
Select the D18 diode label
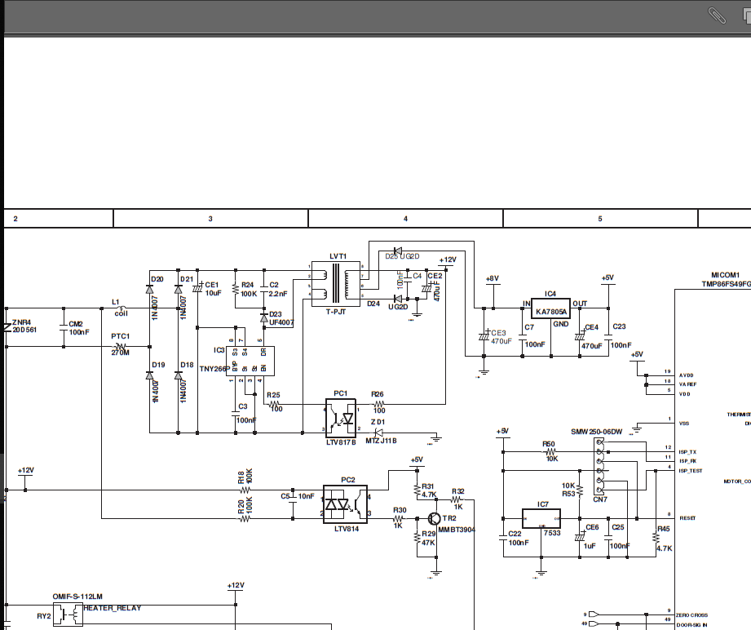pos(187,366)
